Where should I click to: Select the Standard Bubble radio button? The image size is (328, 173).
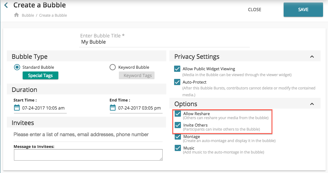[x=17, y=67]
